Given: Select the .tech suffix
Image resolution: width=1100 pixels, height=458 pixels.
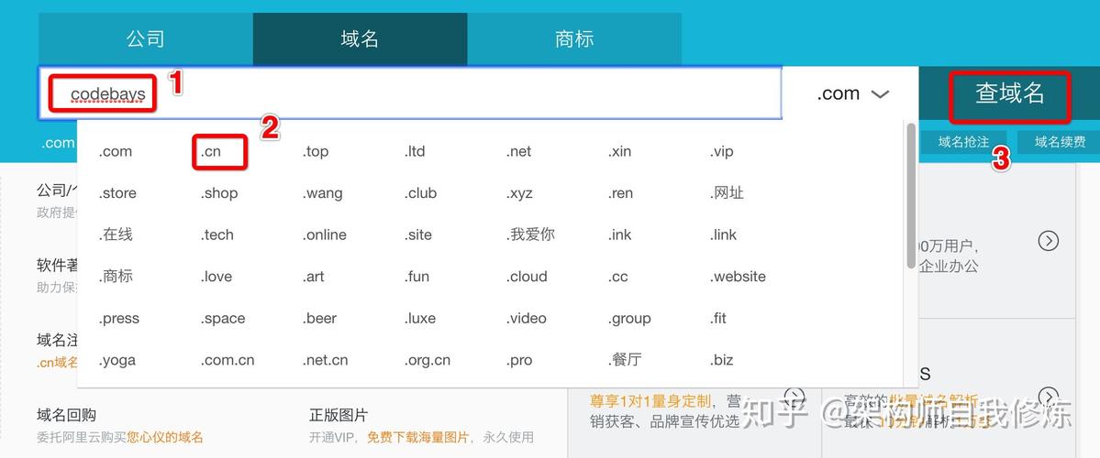Looking at the screenshot, I should 217,234.
